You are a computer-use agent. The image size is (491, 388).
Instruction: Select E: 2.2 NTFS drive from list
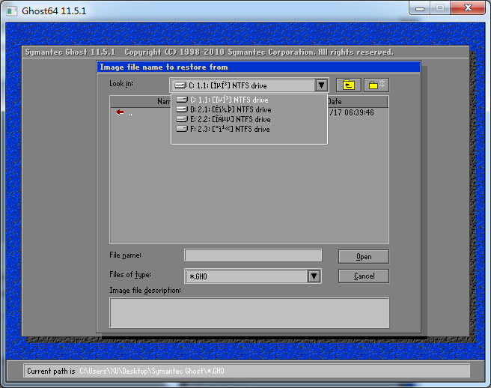click(x=249, y=119)
